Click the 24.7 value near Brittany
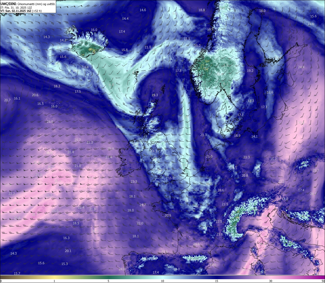Image resolution: width=325 pixels, height=283 pixels. 143,205
